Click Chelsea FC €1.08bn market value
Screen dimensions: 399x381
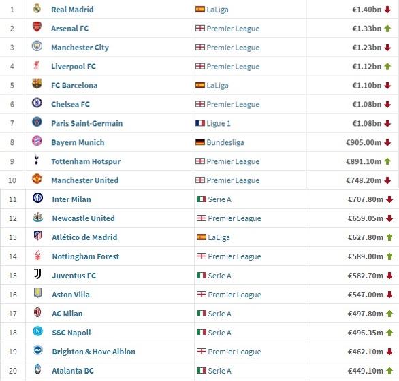coord(367,104)
